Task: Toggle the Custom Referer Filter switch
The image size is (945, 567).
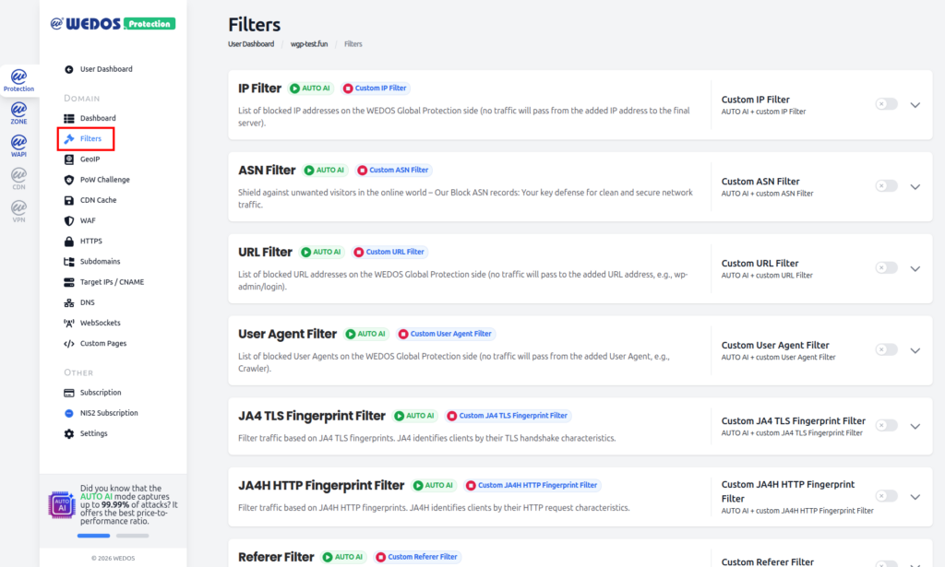Action: (887, 563)
